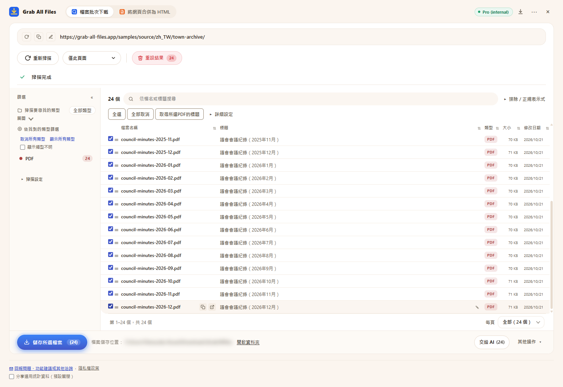The height and width of the screenshot is (387, 563).
Task: Uncheck council-minutes-2025-11.pdf
Action: tap(110, 139)
